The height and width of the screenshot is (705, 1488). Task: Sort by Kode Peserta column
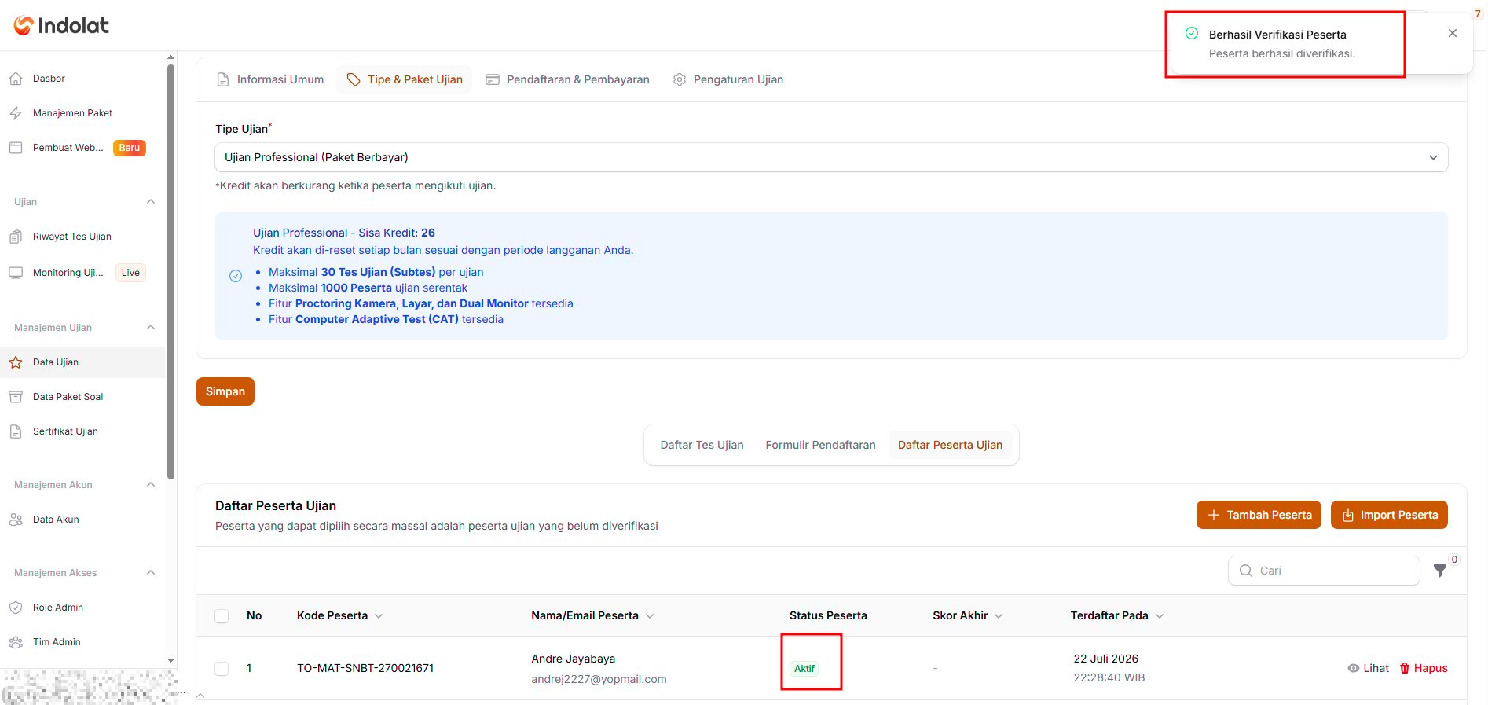tap(339, 615)
